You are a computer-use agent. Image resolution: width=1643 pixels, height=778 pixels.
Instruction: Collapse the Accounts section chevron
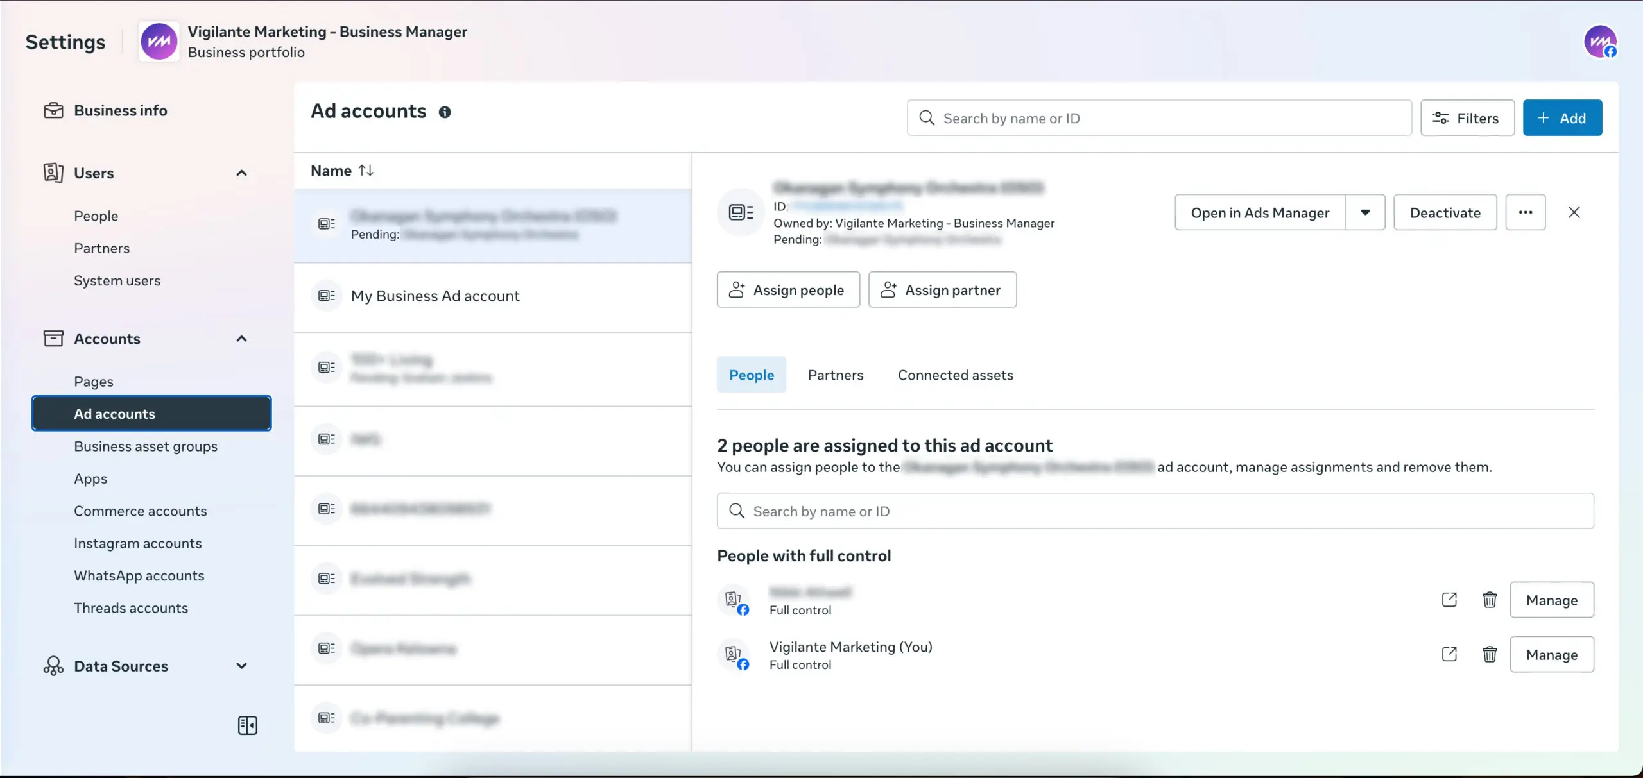click(241, 339)
